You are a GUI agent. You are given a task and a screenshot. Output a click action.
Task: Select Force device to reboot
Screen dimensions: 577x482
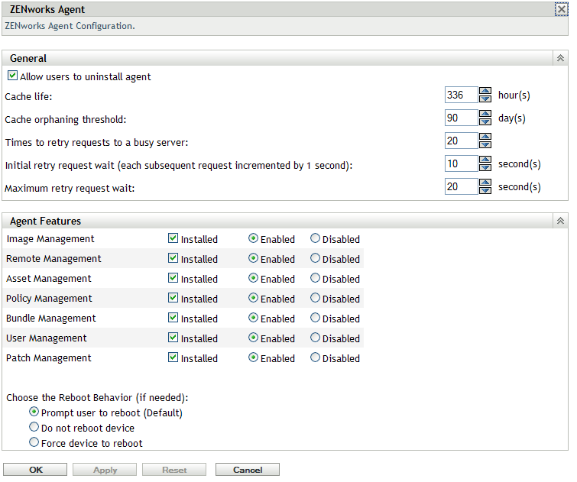(x=34, y=442)
